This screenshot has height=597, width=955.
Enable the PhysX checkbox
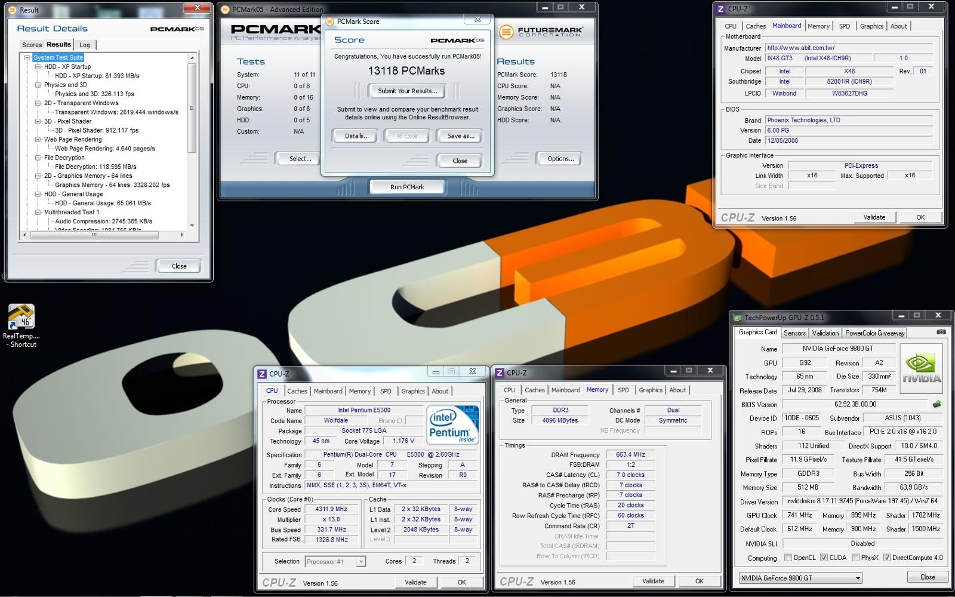coord(855,558)
